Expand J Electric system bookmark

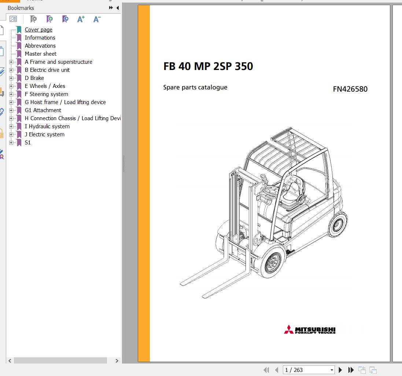[11, 134]
